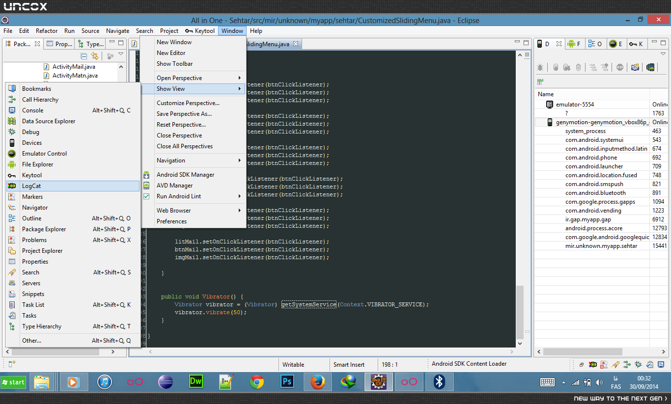Click Other... at bottom of Show View submenu
The image size is (671, 404).
[x=73, y=341]
